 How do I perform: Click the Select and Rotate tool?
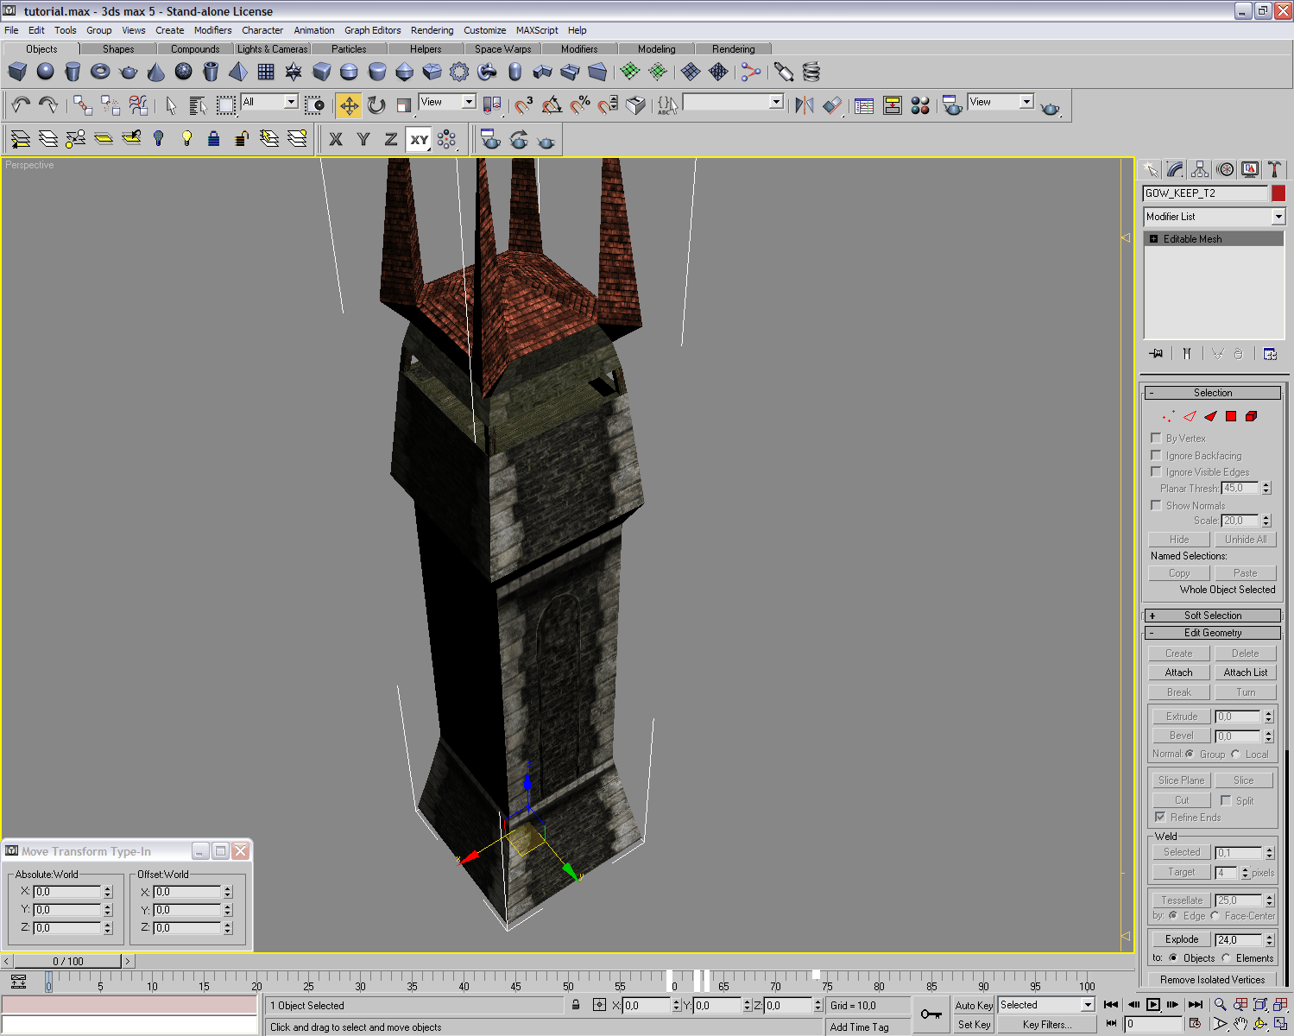click(376, 105)
